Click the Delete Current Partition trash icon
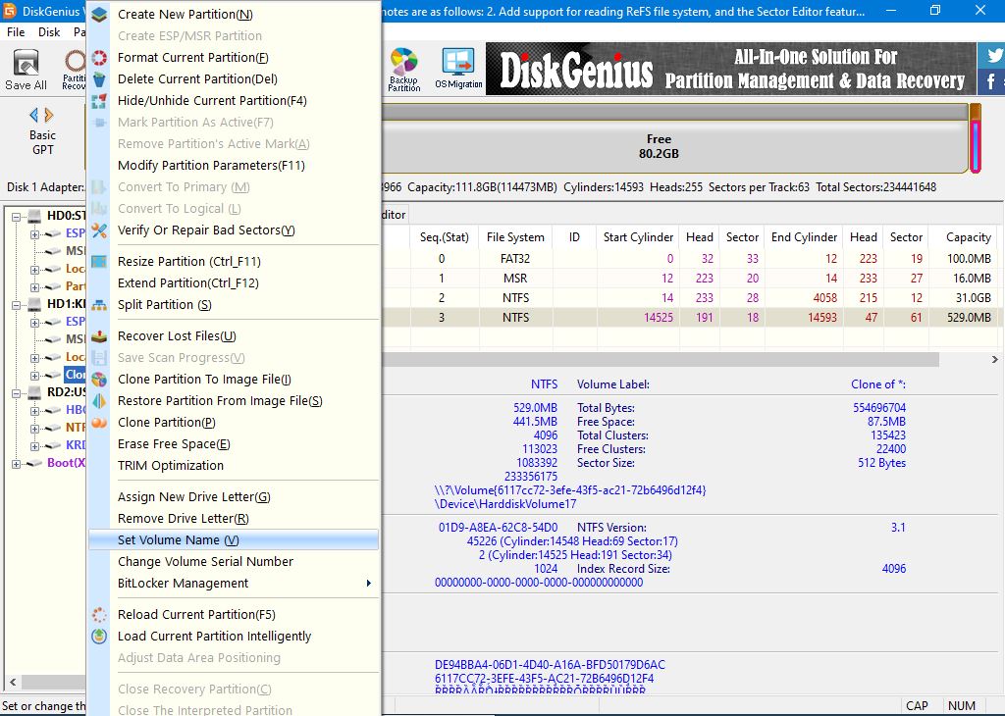 pyautogui.click(x=99, y=79)
